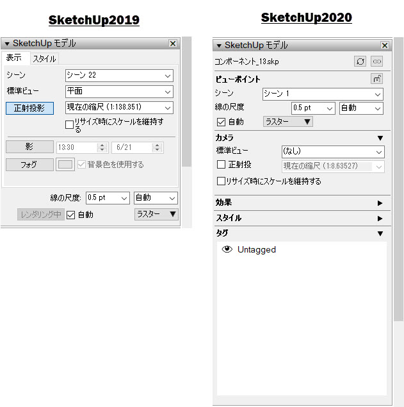The height and width of the screenshot is (407, 404).
Task: Open the ラスター render mode menu in 2019 panel
Action: click(156, 215)
